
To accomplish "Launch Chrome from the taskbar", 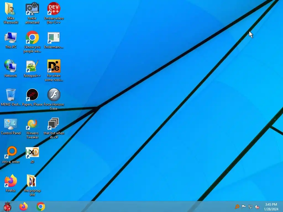I will (41, 206).
